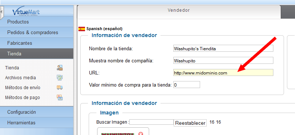Viewport: 295px width, 135px height.
Task: Select the Vendedor tab
Action: tap(179, 11)
